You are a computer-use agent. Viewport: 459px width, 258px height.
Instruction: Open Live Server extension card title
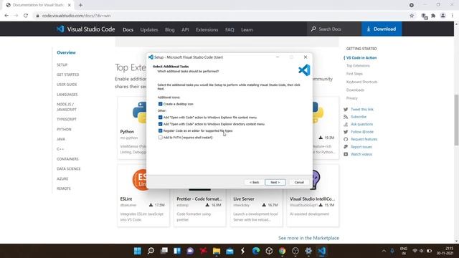tap(244, 199)
